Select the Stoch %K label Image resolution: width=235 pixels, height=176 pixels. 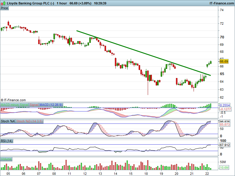pos(8,121)
